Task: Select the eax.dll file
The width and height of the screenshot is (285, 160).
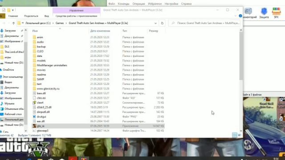Action: click(41, 121)
